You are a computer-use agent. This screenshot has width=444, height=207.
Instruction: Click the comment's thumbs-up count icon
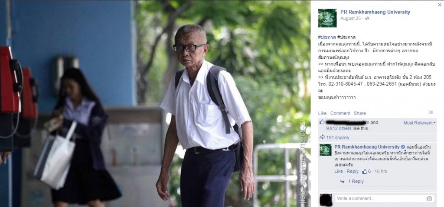[365, 172]
